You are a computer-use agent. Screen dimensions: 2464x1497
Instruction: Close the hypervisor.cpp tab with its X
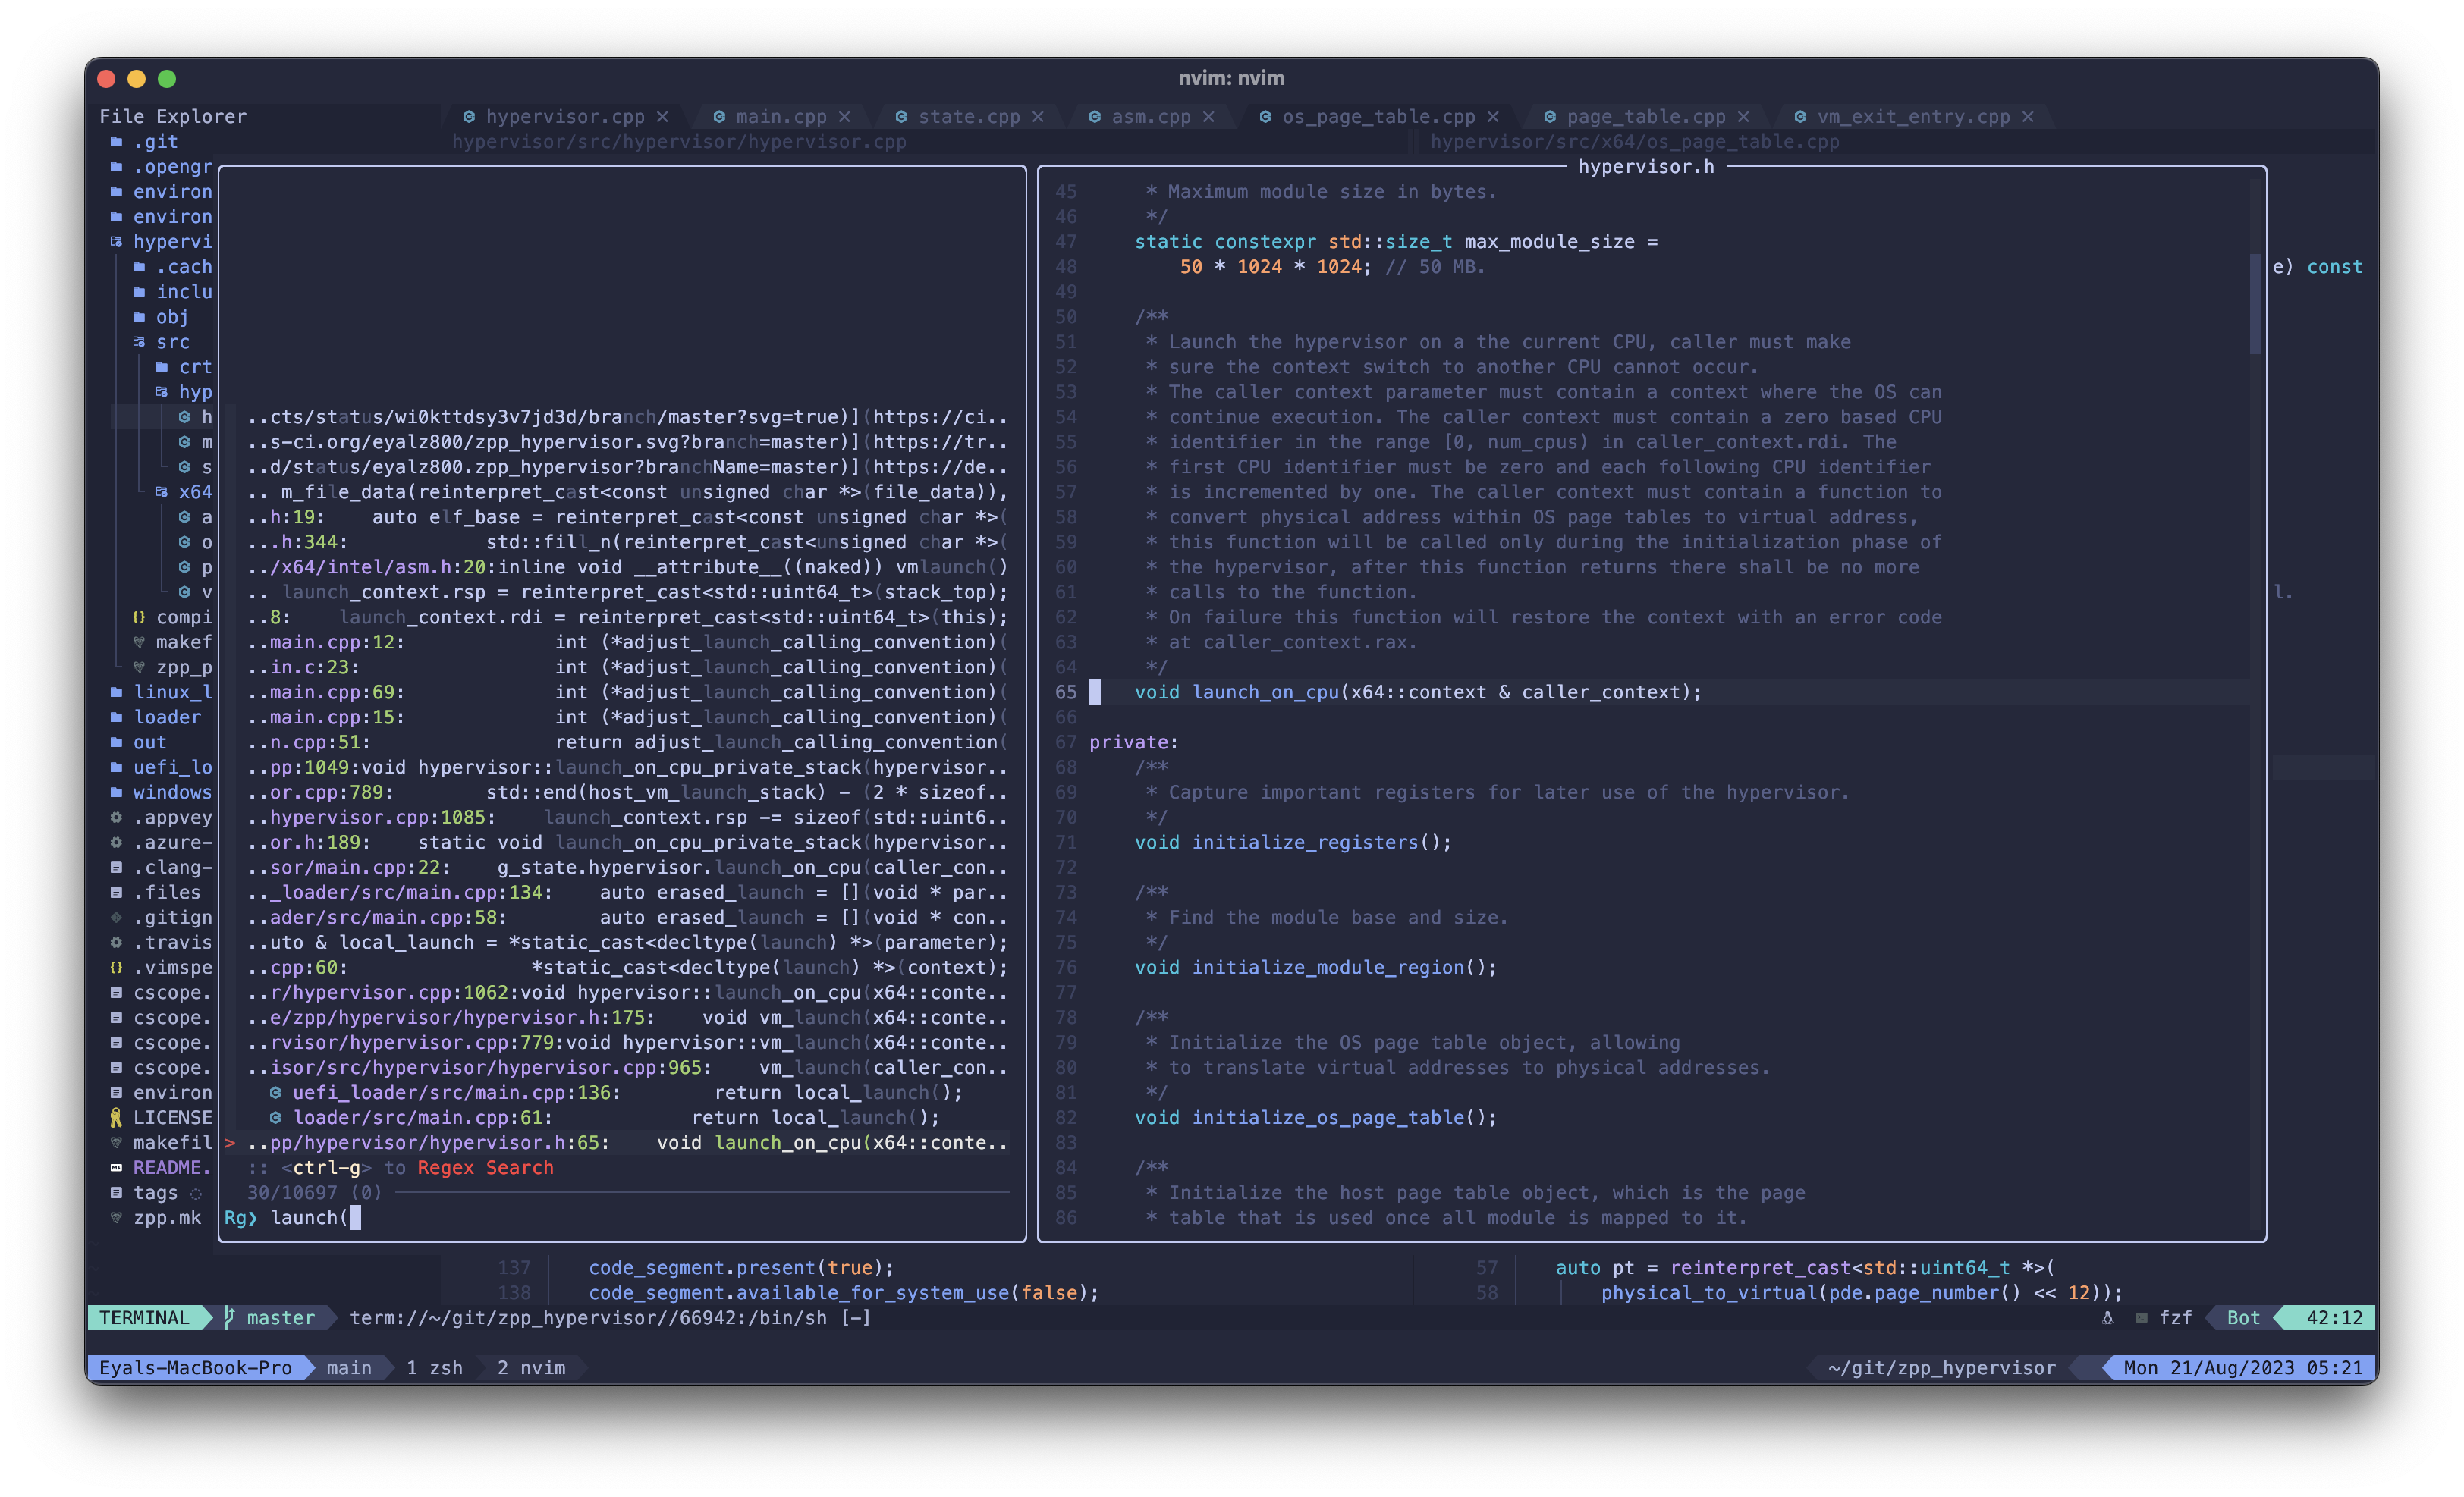(x=662, y=117)
